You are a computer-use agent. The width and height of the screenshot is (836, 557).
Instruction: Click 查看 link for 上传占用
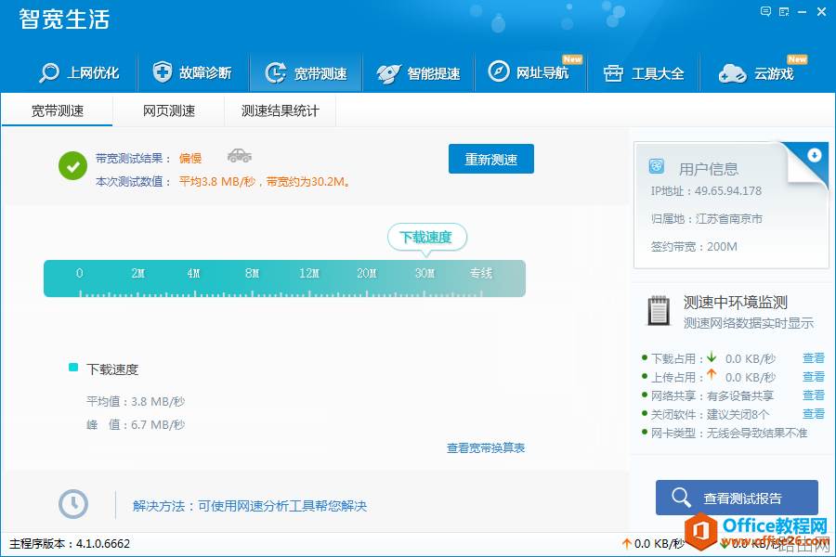(x=814, y=377)
